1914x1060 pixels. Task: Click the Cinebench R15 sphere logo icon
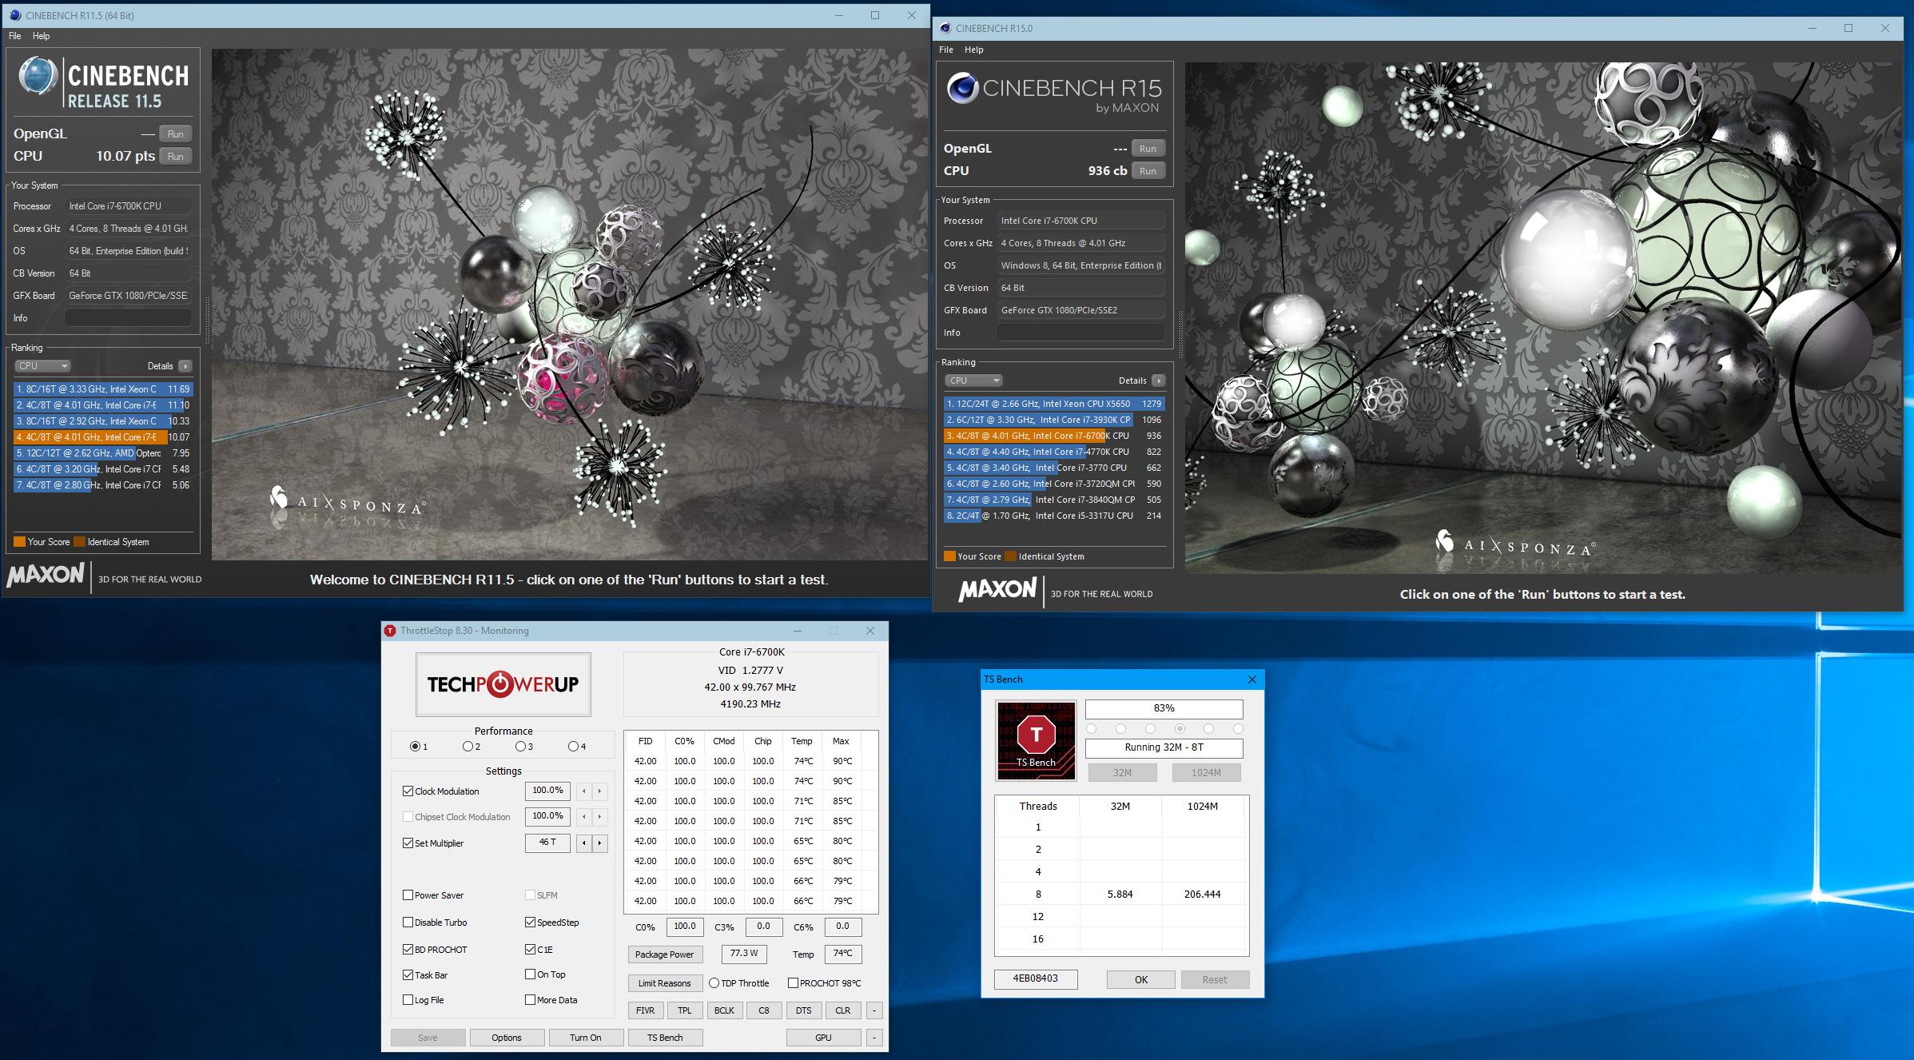pyautogui.click(x=963, y=88)
